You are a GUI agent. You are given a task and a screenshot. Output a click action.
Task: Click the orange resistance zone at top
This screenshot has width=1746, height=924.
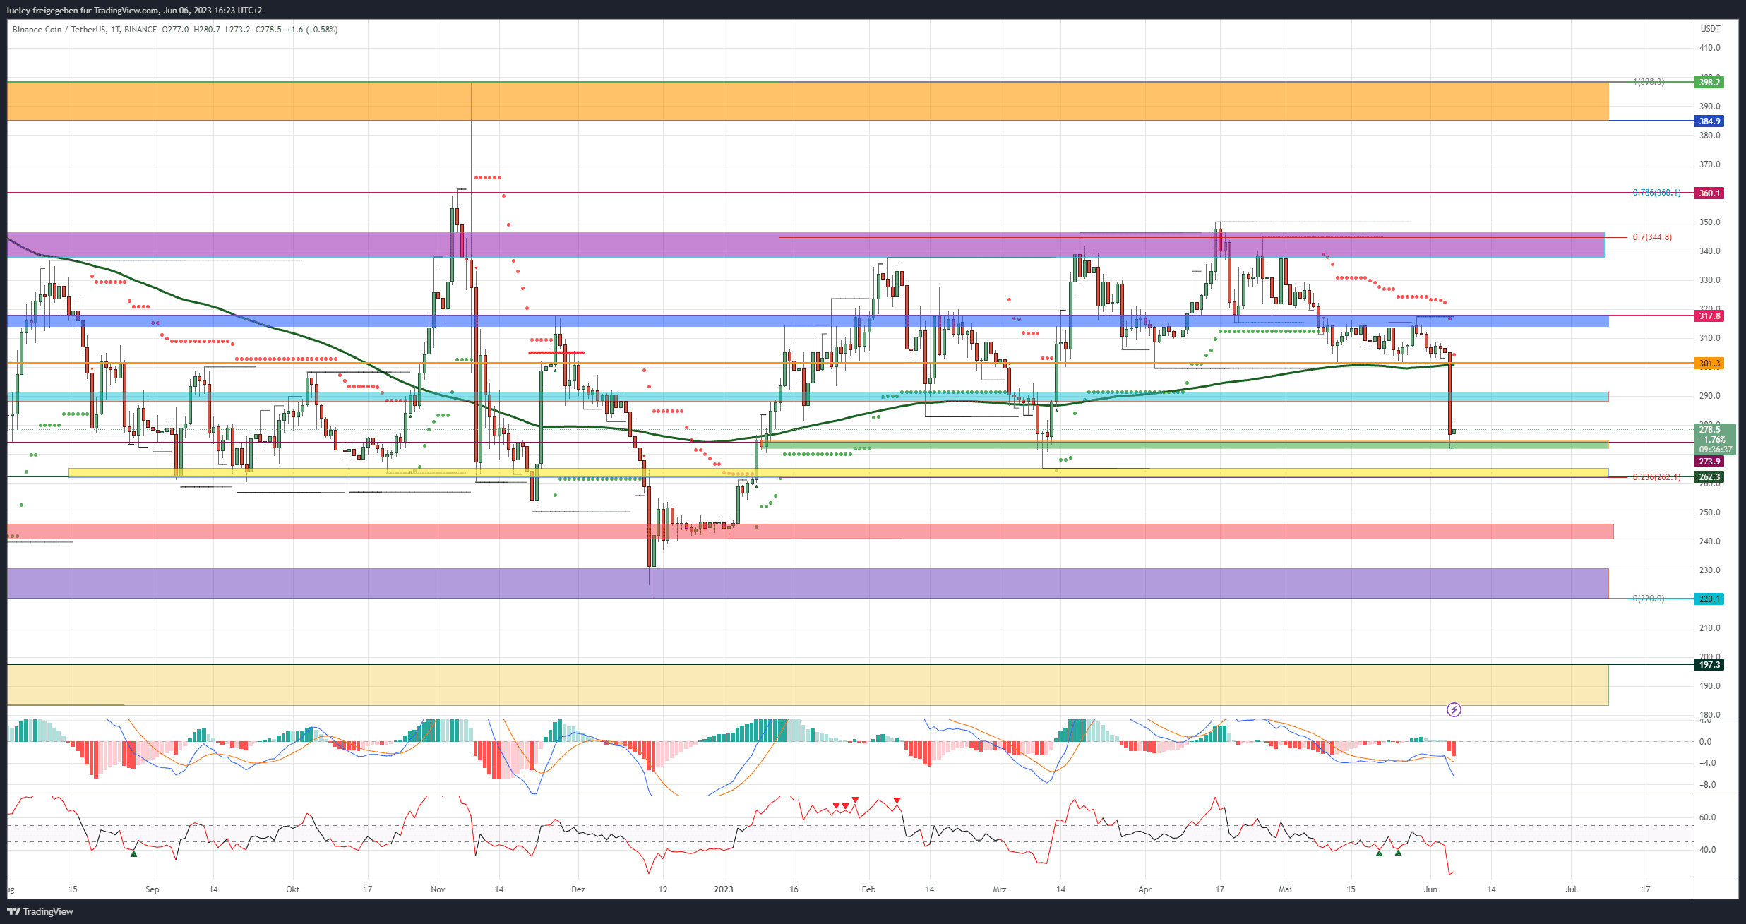pyautogui.click(x=808, y=101)
